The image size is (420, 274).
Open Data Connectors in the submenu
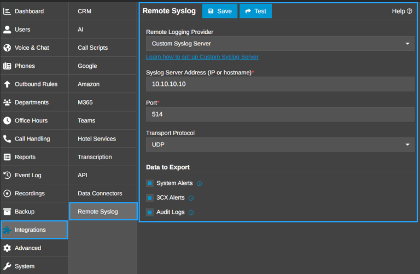click(x=103, y=194)
